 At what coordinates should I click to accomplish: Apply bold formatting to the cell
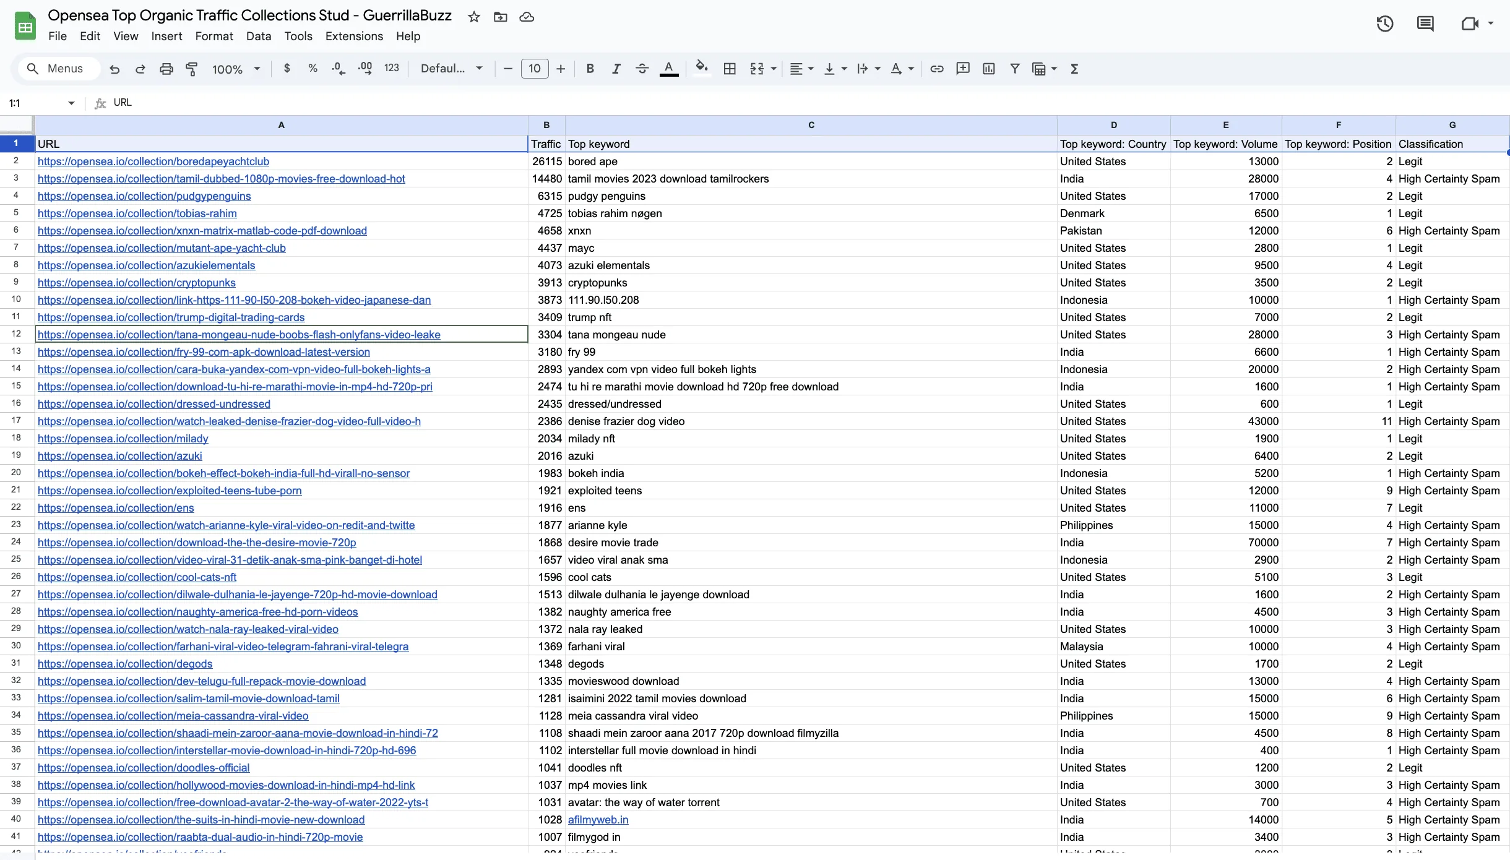pyautogui.click(x=589, y=68)
